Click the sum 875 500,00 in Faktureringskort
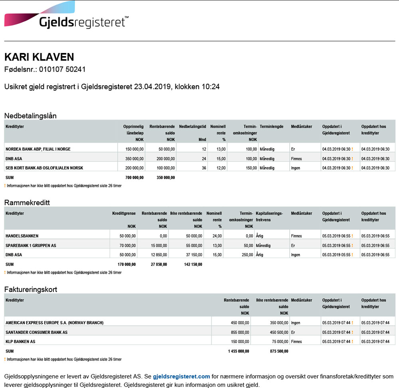This screenshot has width=399, height=388. (x=279, y=351)
